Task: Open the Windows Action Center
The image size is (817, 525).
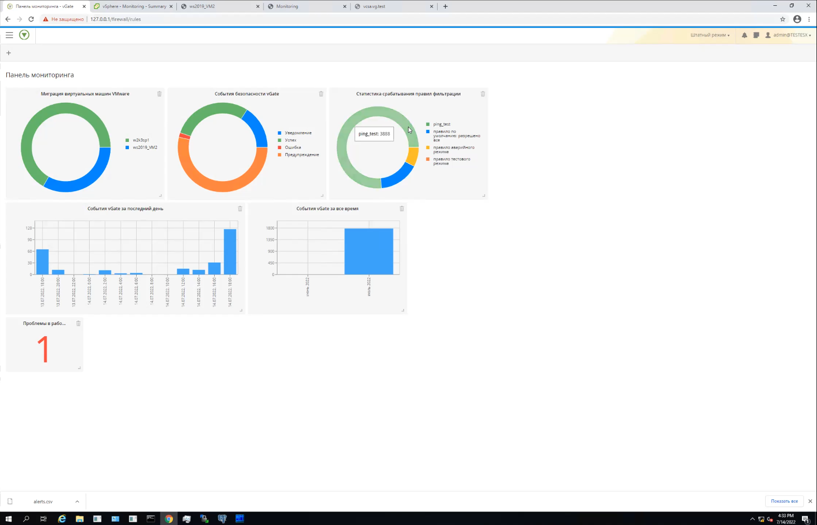Action: (805, 519)
